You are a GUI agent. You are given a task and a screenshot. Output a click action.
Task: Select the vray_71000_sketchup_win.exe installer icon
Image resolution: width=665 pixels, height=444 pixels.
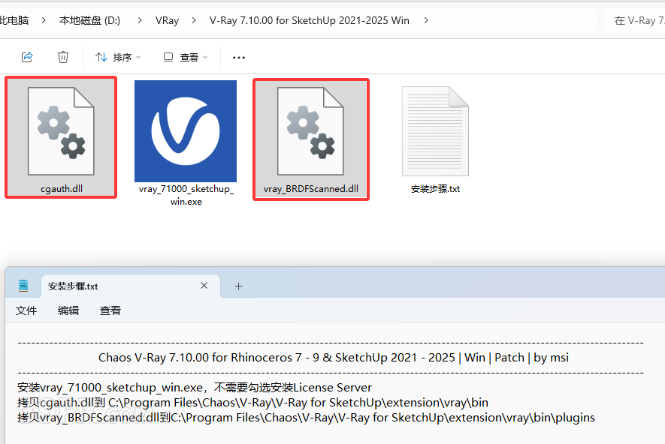[x=186, y=131]
